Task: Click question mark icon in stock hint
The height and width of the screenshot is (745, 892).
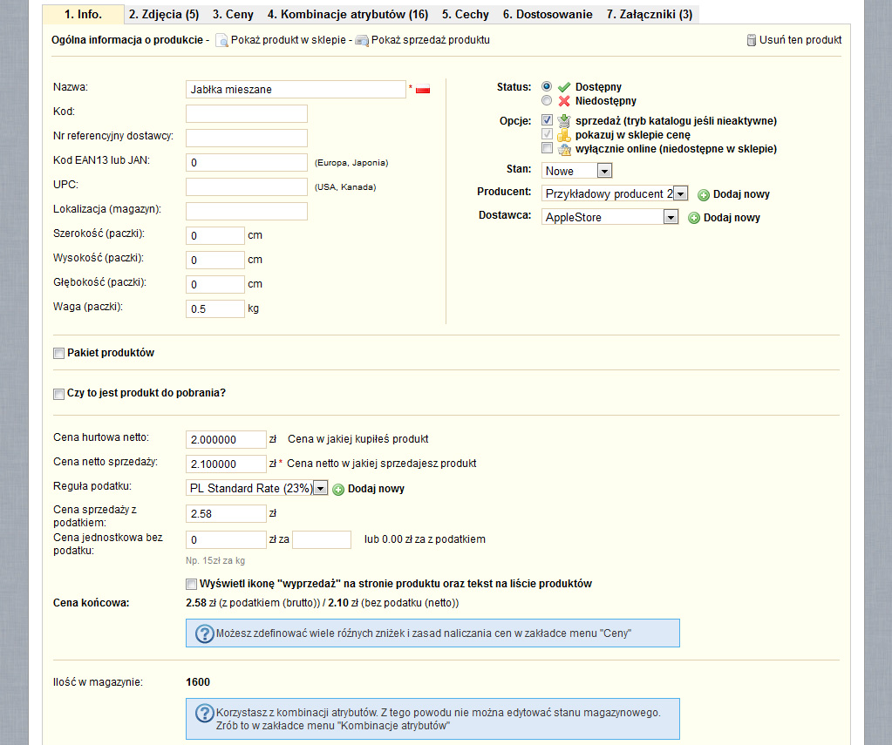Action: (204, 713)
